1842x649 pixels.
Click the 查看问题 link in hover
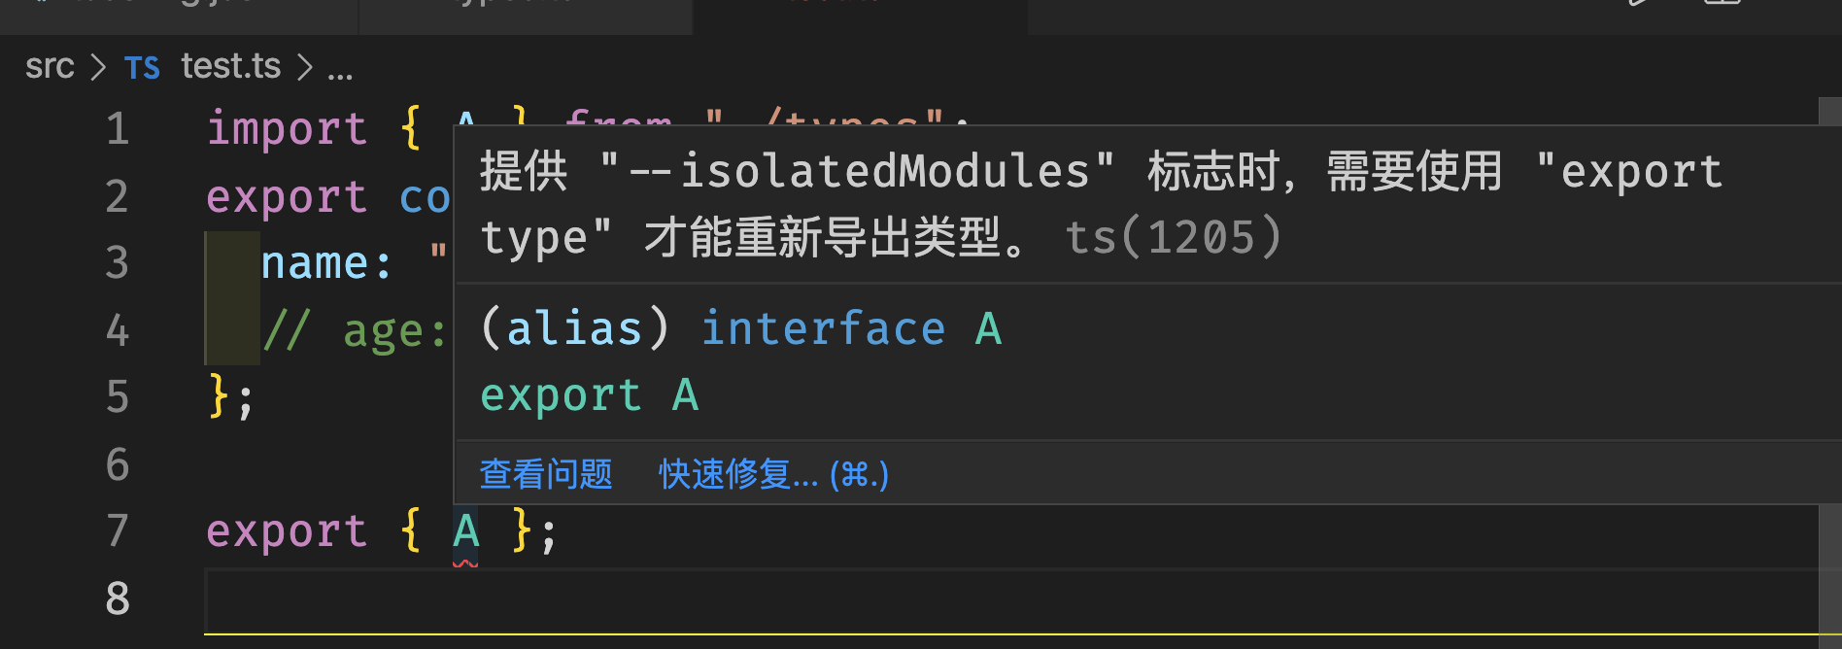tap(546, 474)
